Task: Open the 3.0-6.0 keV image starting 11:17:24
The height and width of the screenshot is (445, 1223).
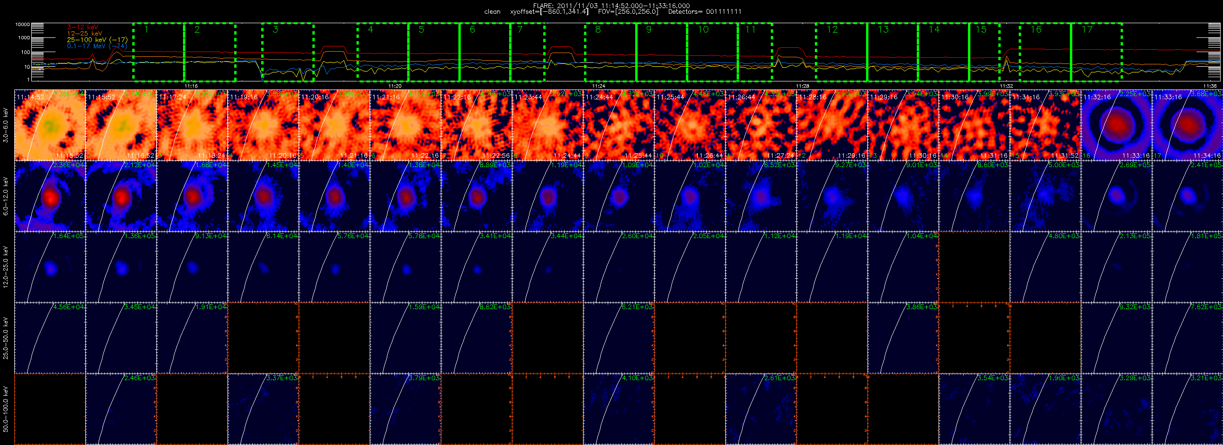Action: click(192, 125)
